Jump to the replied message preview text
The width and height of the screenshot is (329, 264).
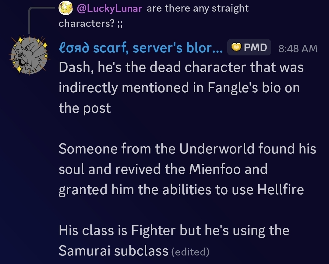197,9
